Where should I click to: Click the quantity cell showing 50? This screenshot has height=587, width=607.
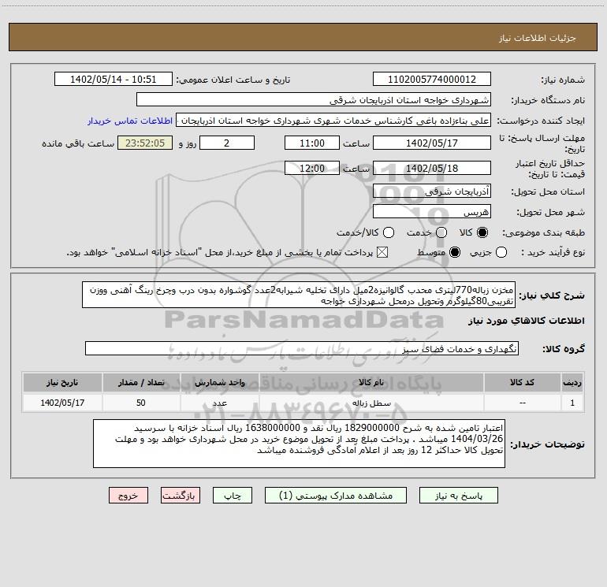(x=141, y=403)
